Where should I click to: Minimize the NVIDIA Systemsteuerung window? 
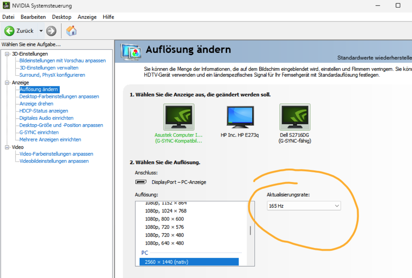[378, 6]
